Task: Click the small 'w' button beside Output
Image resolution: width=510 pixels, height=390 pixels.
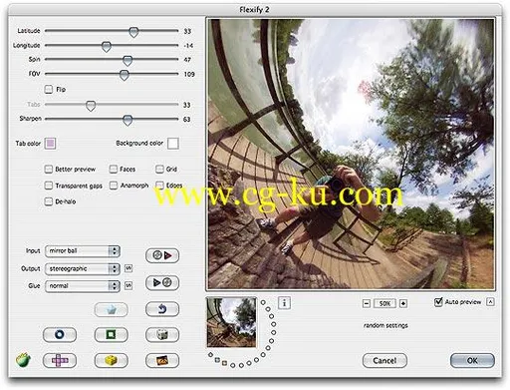Action: pos(128,268)
